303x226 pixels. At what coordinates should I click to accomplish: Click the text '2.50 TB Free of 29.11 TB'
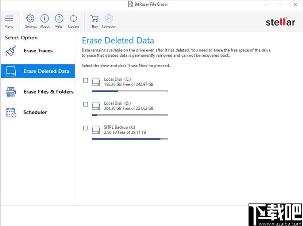tap(125, 132)
